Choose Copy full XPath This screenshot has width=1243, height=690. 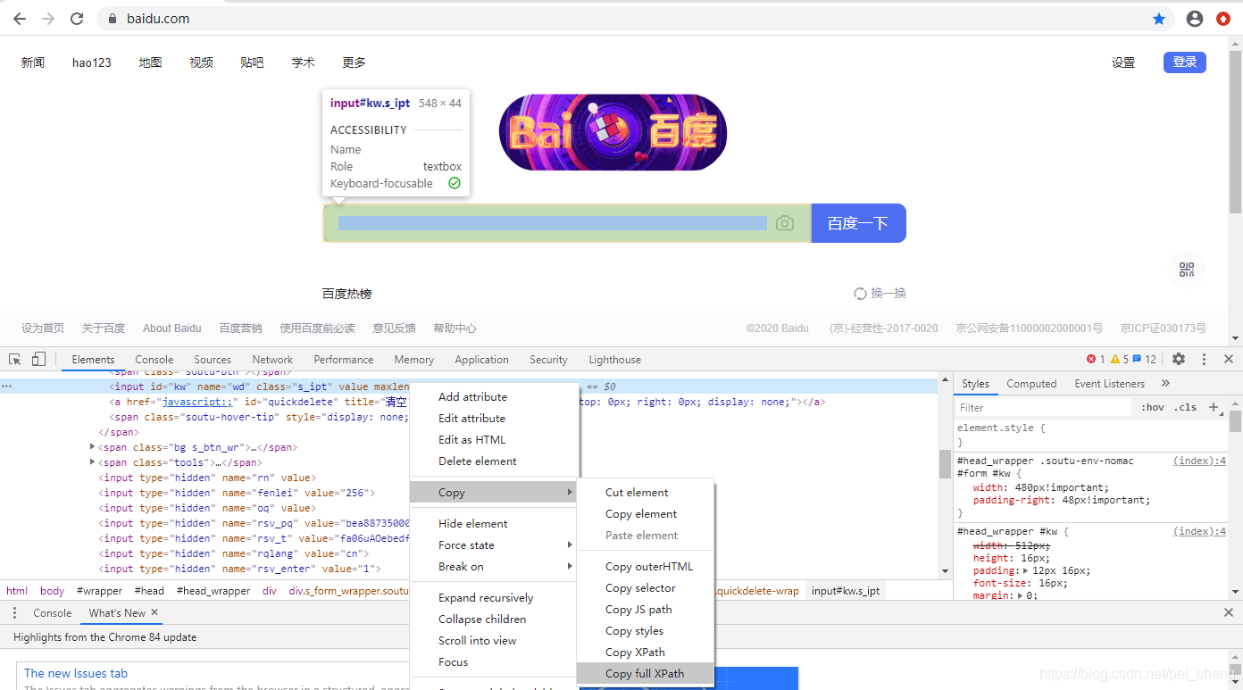click(646, 674)
